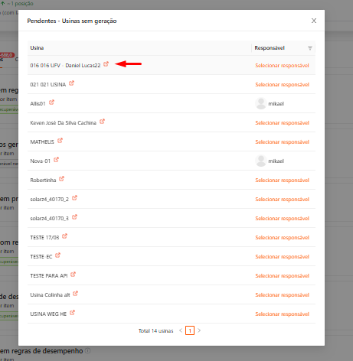This screenshot has width=353, height=361.
Task: Go to page 1 in pagination
Action: pyautogui.click(x=190, y=330)
